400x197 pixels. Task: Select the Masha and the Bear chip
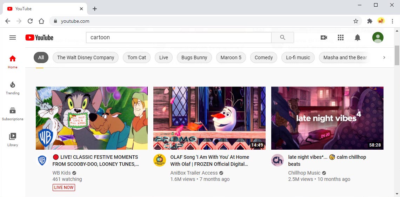coord(345,57)
